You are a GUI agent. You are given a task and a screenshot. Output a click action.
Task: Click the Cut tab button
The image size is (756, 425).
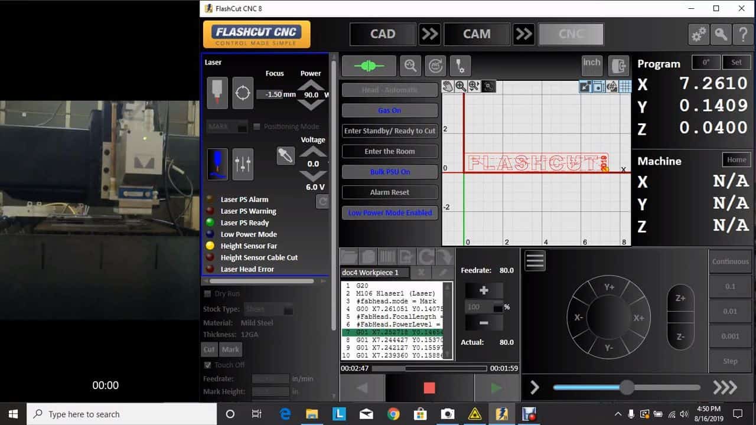click(x=209, y=349)
